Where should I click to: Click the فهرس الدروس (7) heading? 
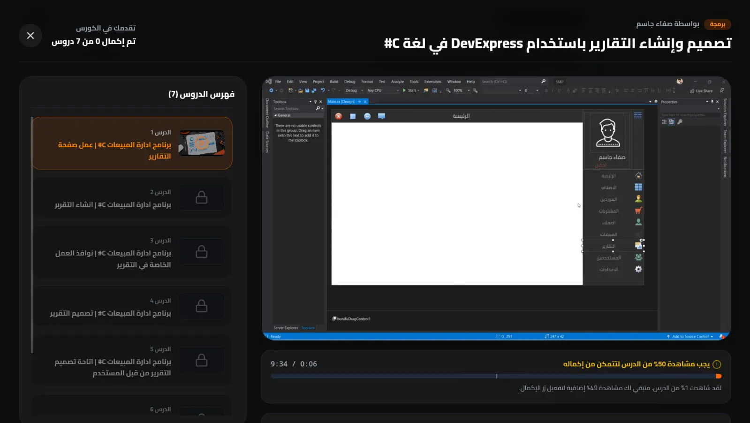(x=201, y=94)
